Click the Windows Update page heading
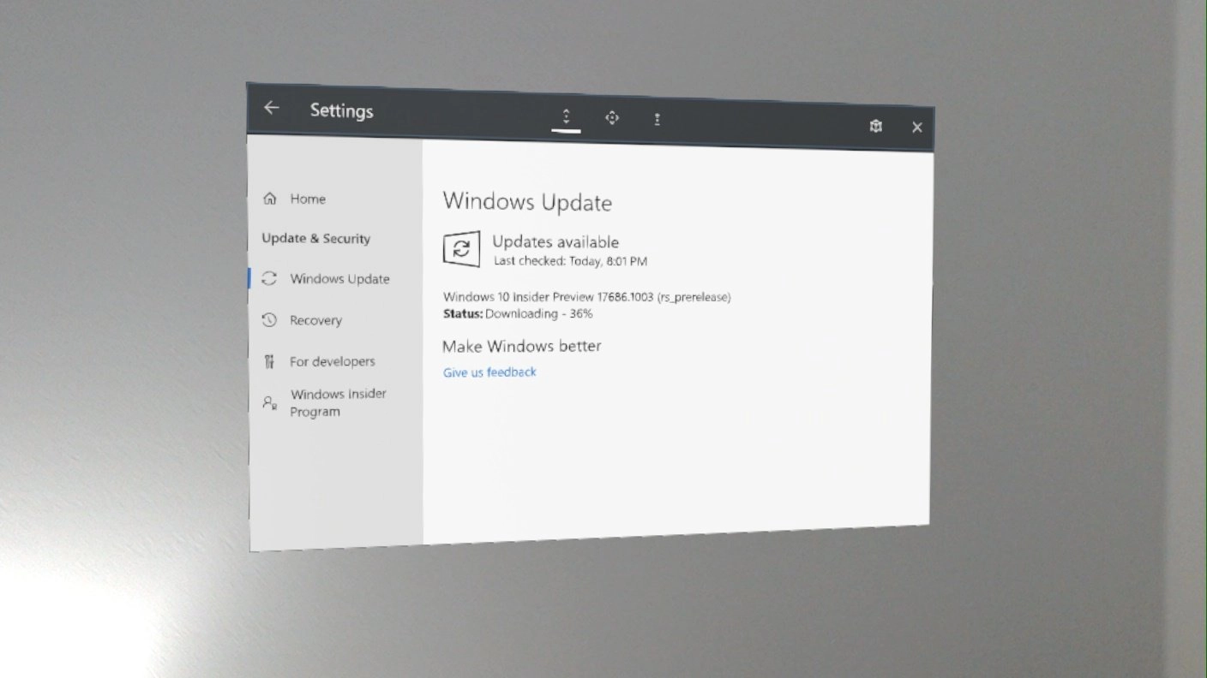The height and width of the screenshot is (678, 1207). (527, 203)
